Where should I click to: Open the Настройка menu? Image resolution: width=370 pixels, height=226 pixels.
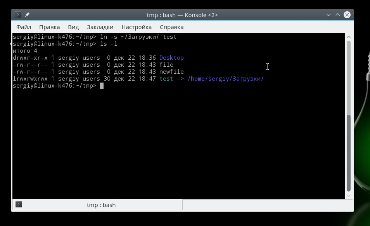point(137,27)
